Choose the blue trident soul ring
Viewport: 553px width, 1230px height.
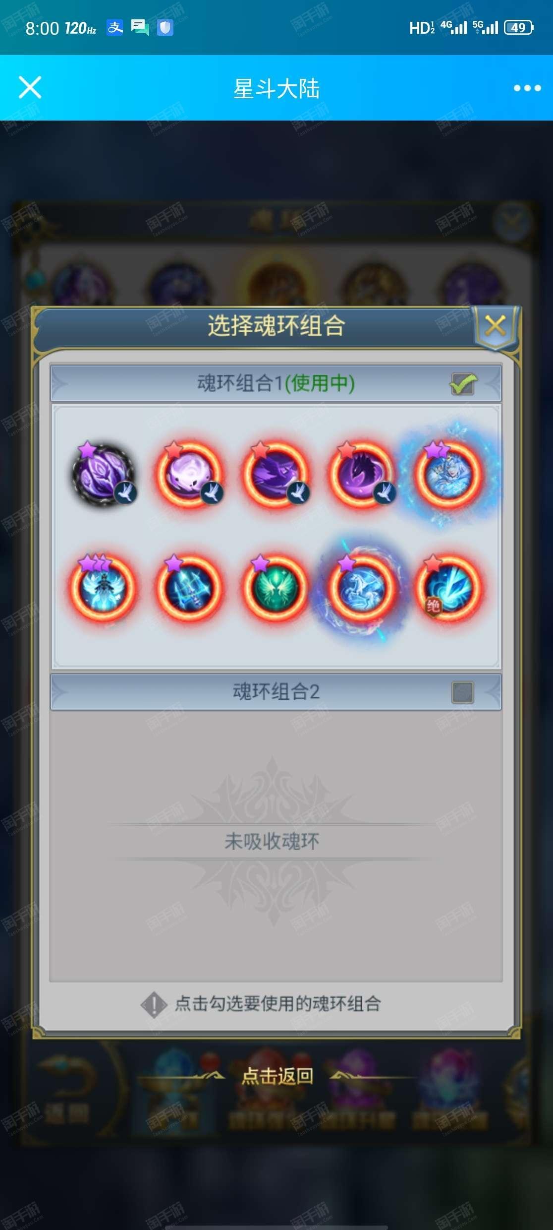tap(189, 587)
